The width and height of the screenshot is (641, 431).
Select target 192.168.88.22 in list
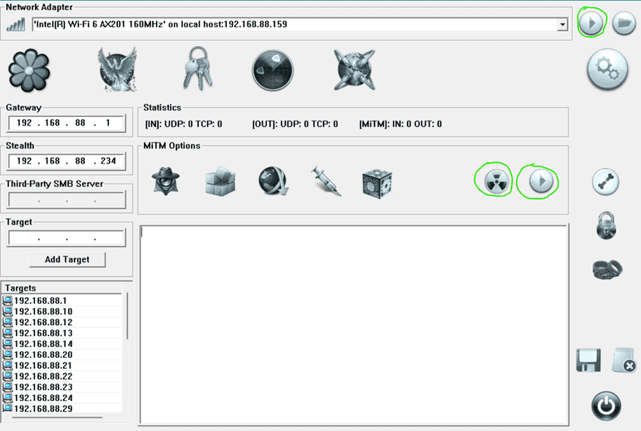[x=62, y=376]
